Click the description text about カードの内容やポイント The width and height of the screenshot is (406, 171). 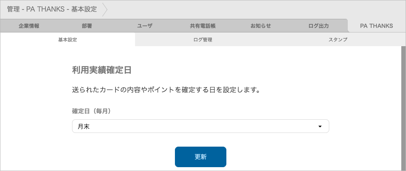click(166, 90)
